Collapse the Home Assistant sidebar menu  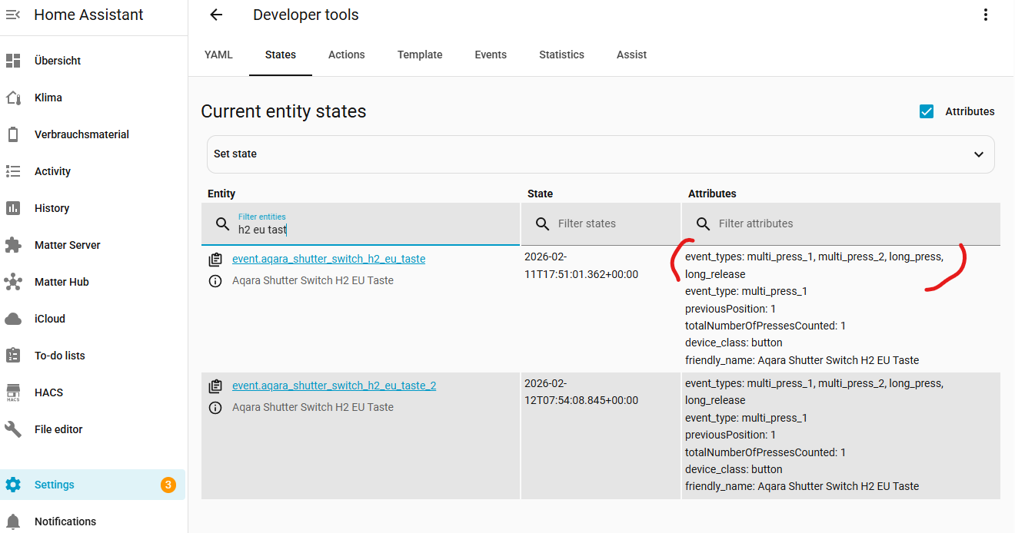coord(13,15)
